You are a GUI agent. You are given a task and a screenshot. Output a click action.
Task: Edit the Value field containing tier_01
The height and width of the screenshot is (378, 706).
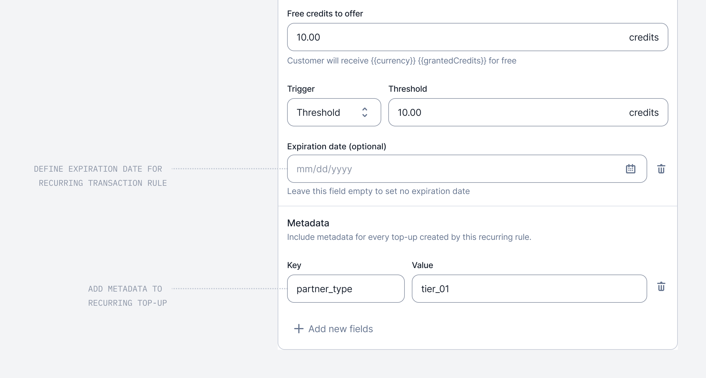tap(529, 289)
